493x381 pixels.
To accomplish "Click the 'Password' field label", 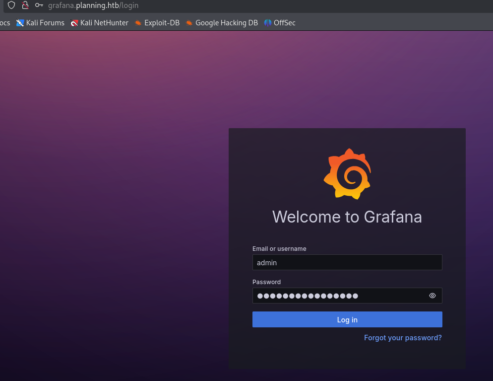I will (x=266, y=282).
